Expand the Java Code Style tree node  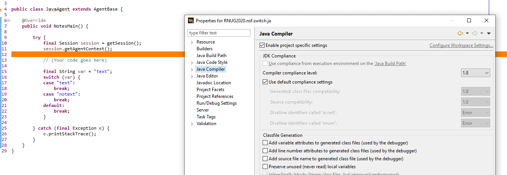point(192,62)
